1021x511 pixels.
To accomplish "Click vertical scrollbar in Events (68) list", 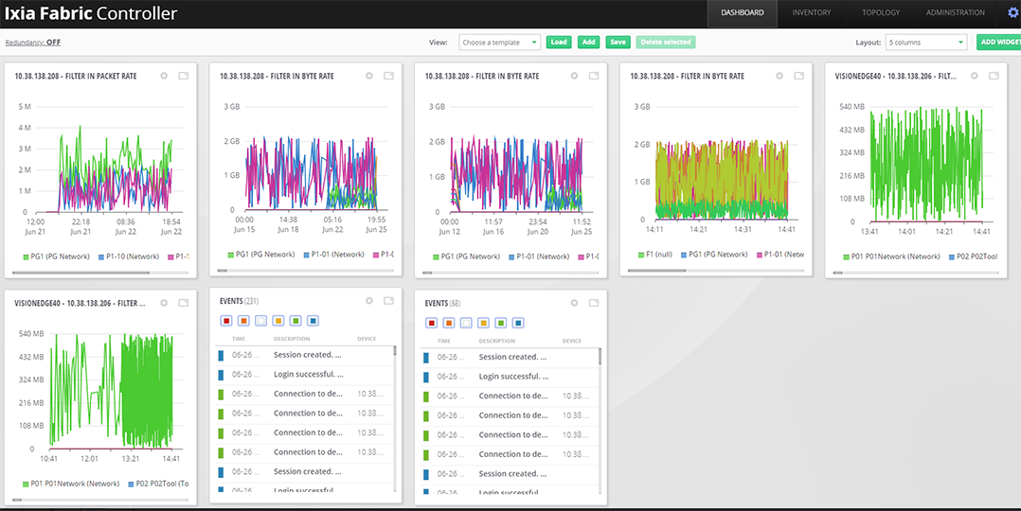I will coord(600,356).
